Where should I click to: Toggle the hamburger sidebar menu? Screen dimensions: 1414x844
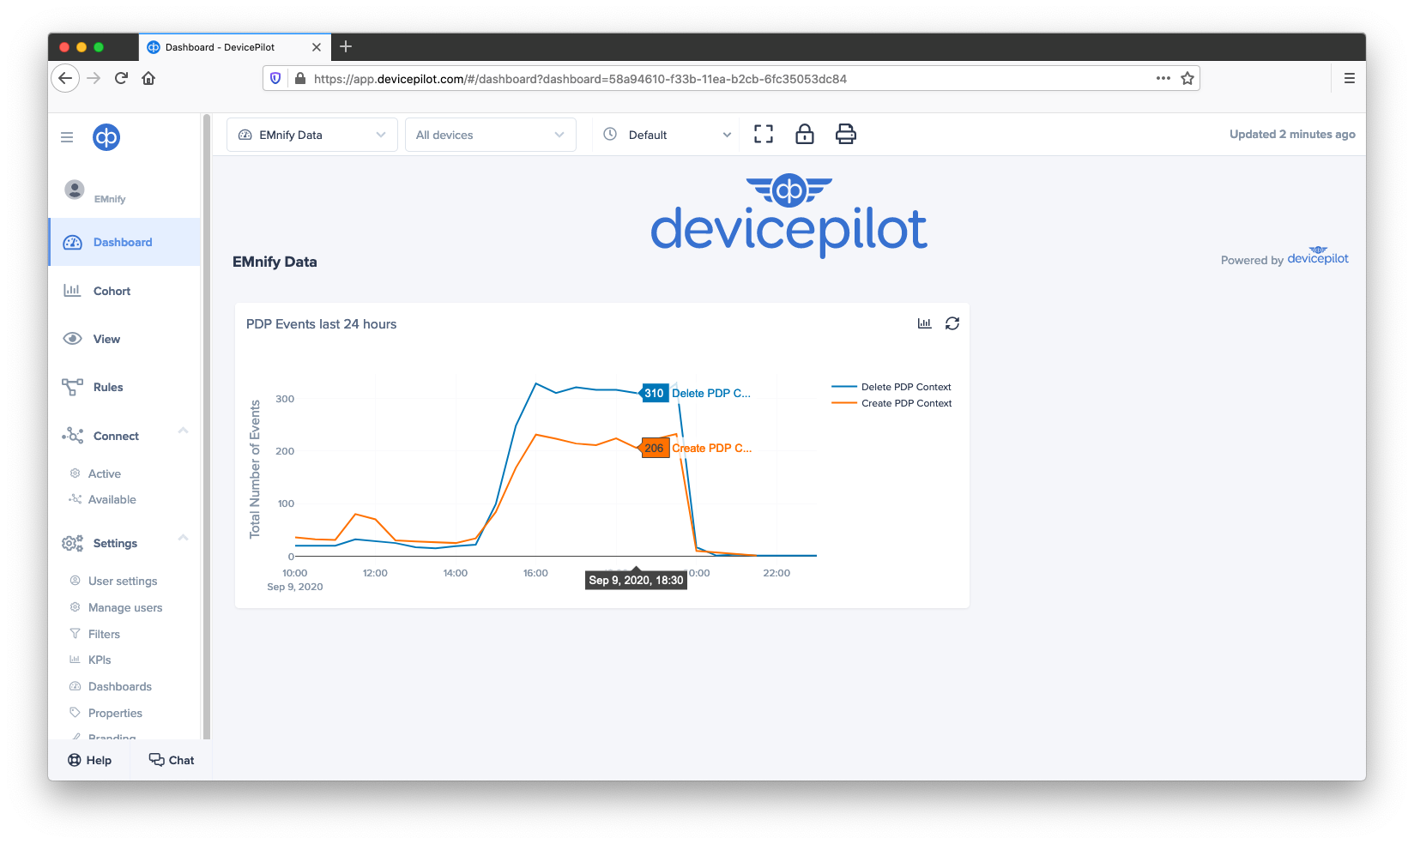(x=67, y=137)
